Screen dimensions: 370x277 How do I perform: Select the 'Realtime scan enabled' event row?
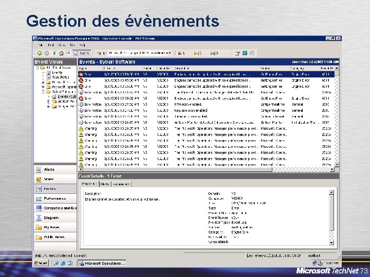(x=206, y=110)
